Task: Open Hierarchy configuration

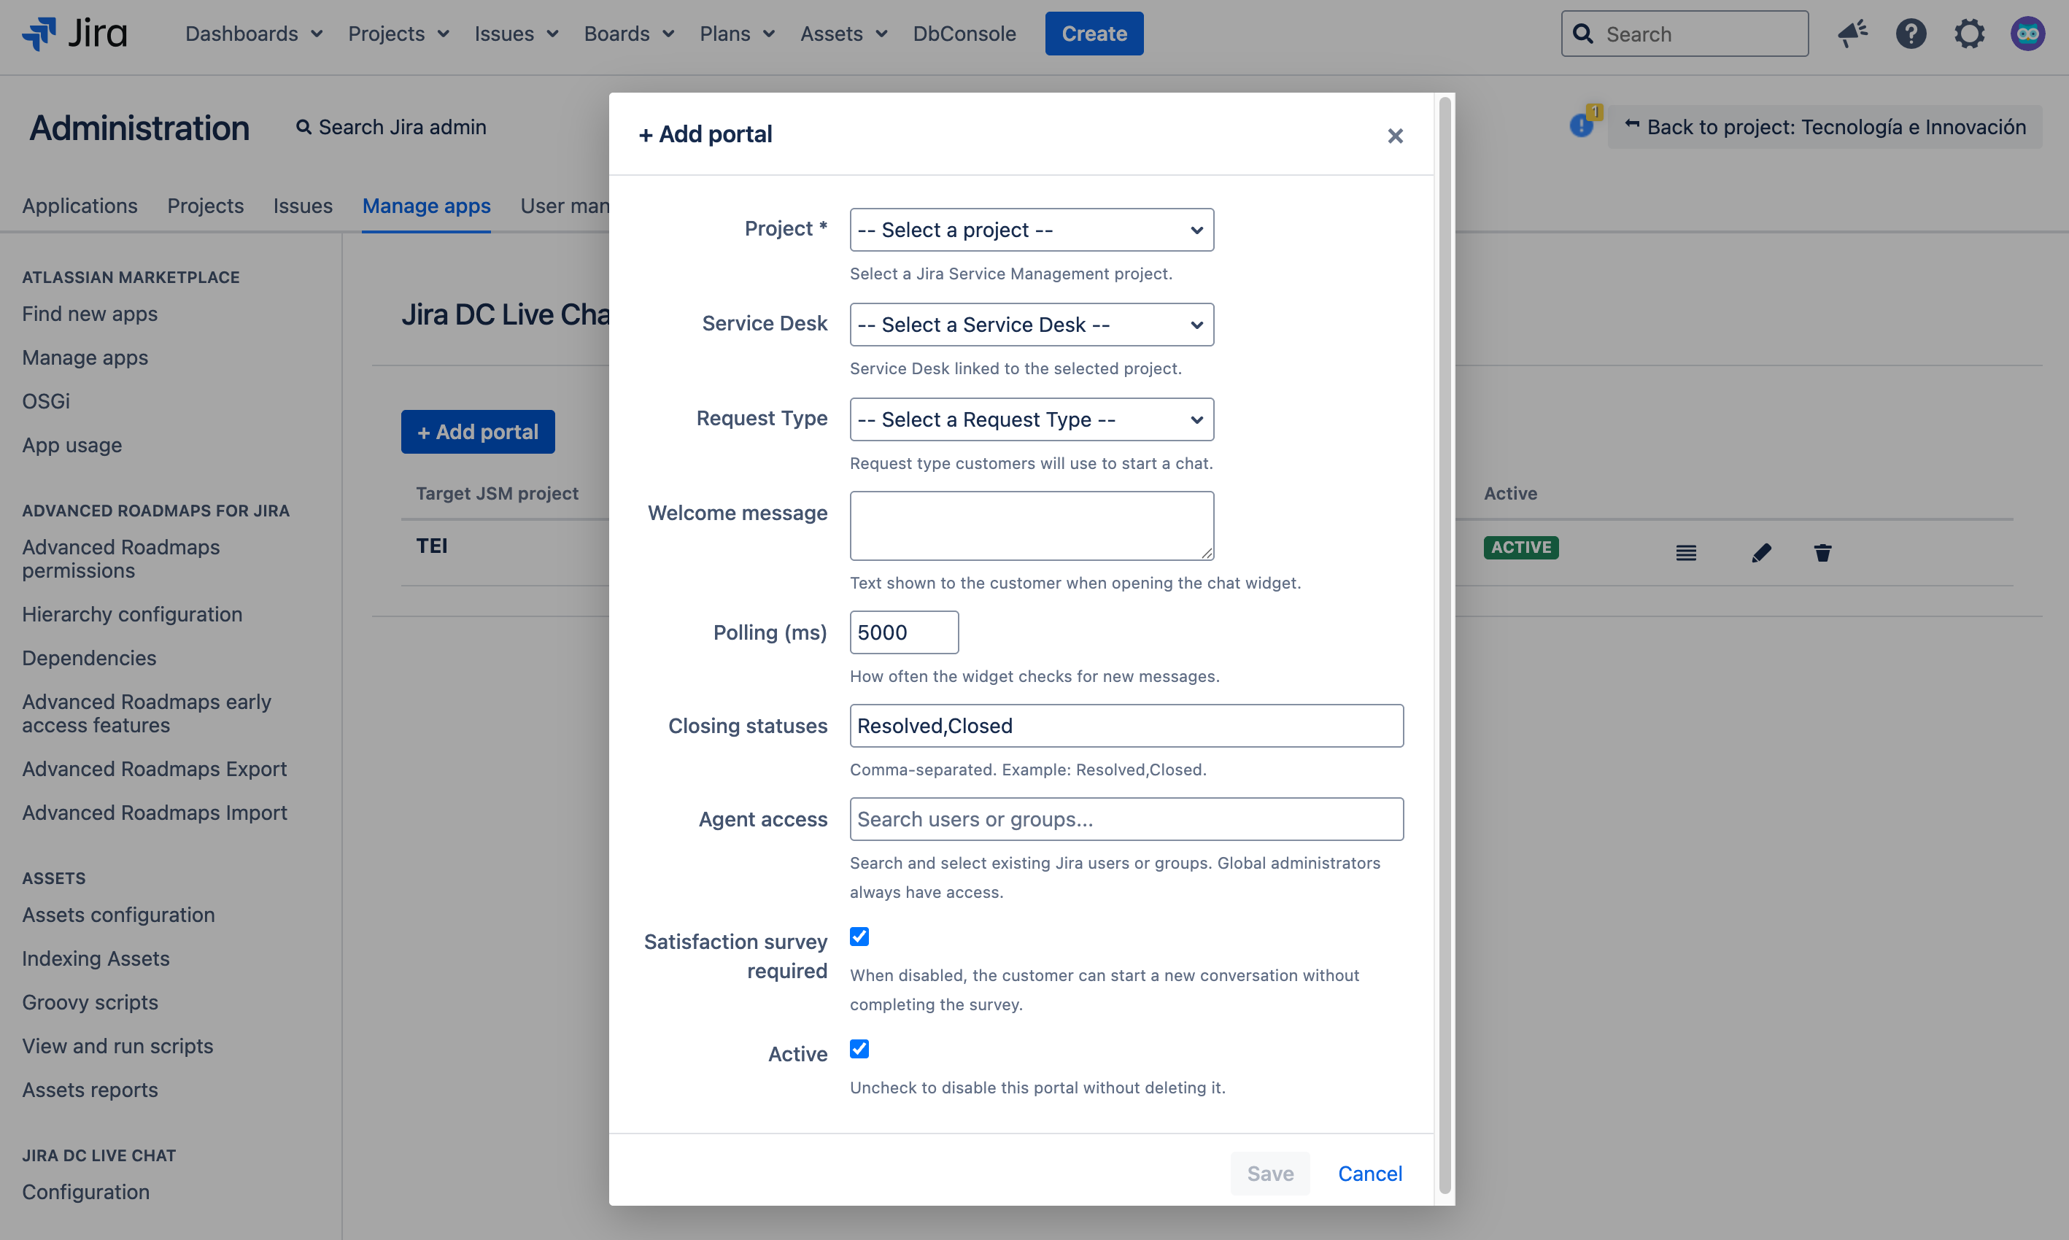Action: [x=132, y=614]
